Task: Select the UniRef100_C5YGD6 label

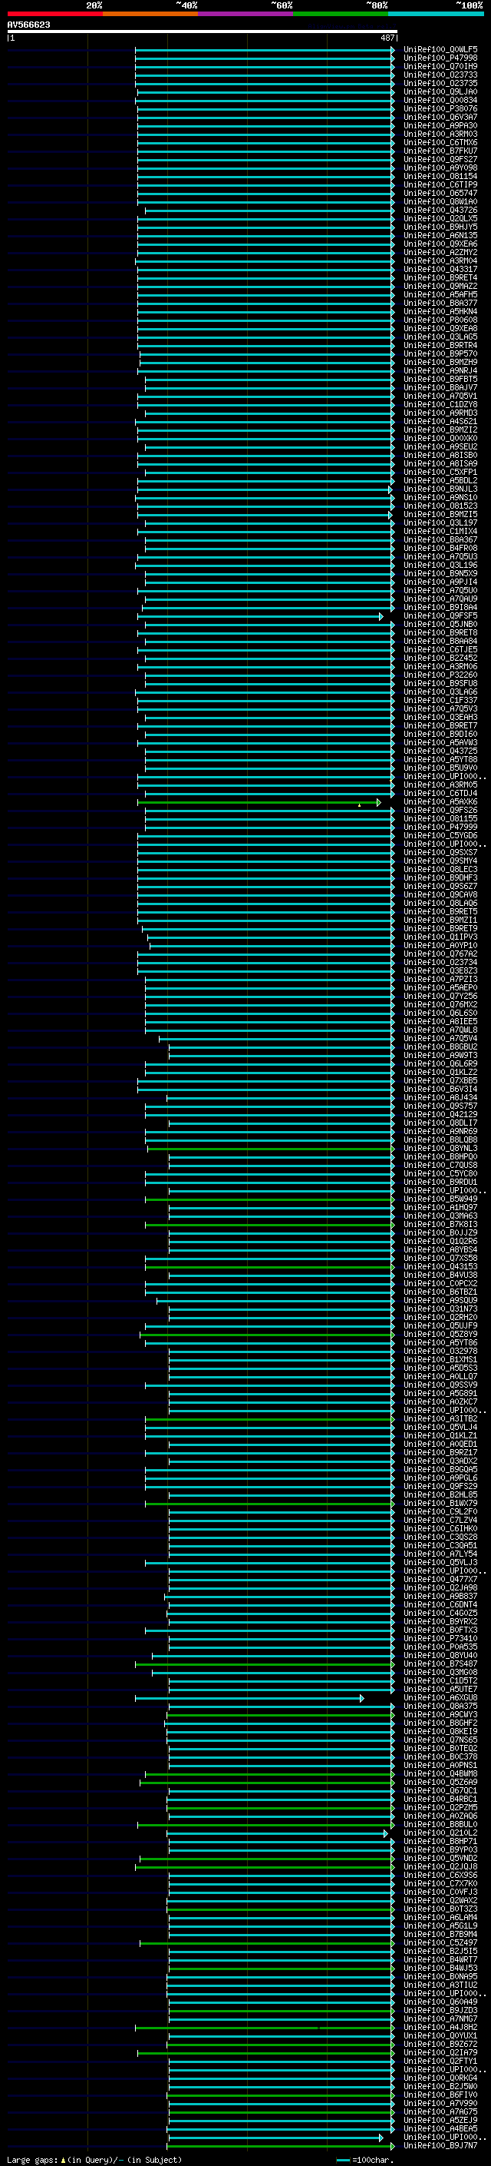Action: tap(440, 836)
